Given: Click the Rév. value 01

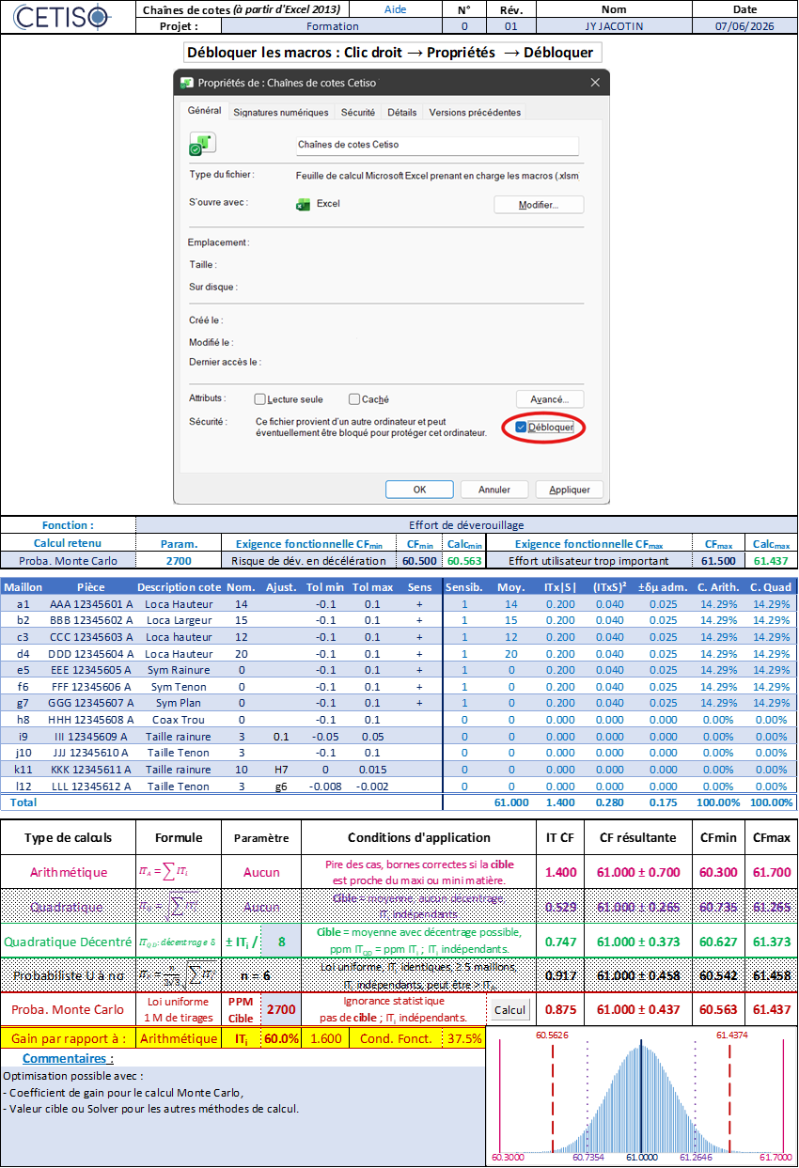Looking at the screenshot, I should click(511, 26).
